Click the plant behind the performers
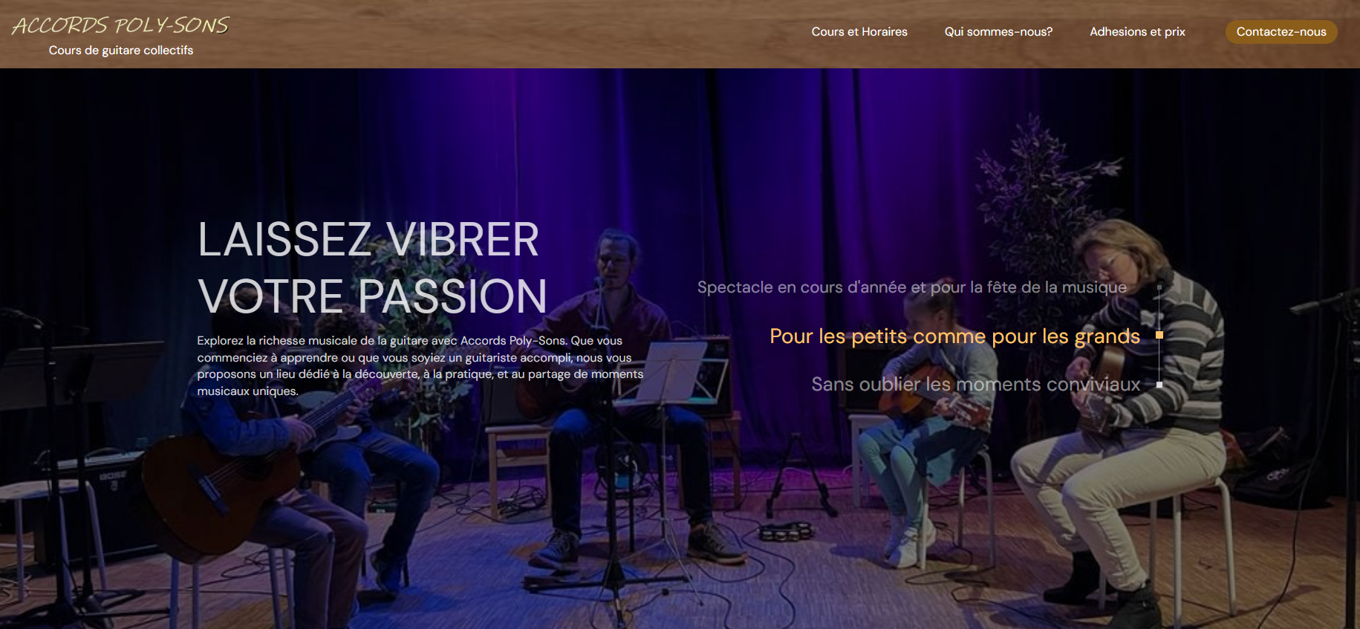The image size is (1360, 629). 1032,193
